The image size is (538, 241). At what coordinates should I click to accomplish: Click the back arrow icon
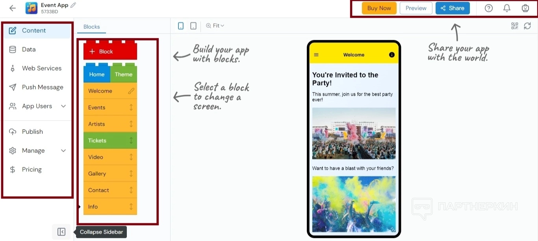coord(13,8)
